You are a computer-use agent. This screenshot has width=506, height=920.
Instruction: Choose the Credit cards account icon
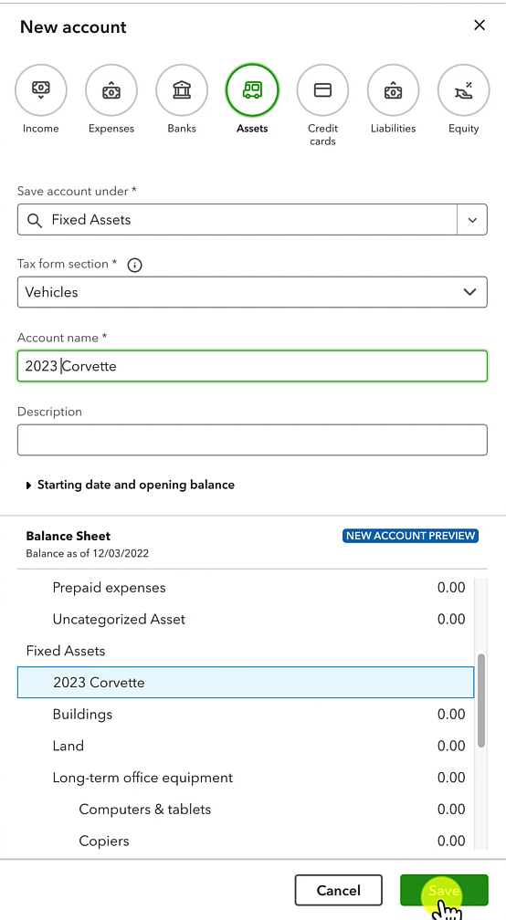pyautogui.click(x=322, y=89)
